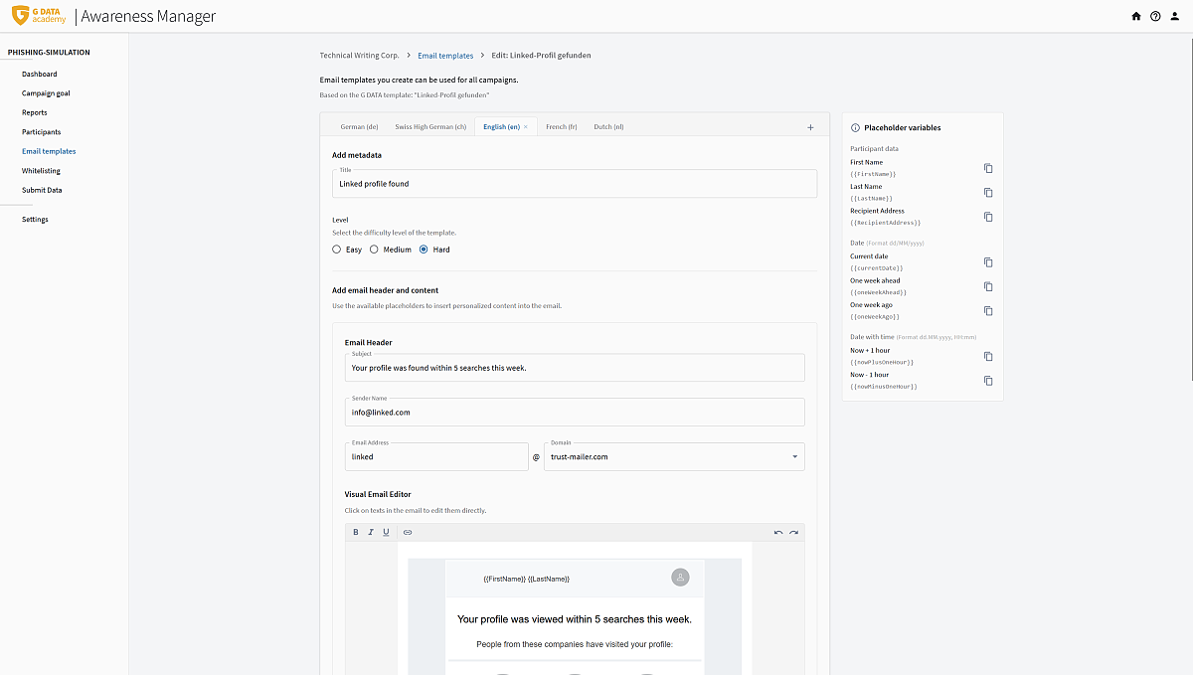Viewport: 1193px width, 675px height.
Task: Copy the One week ago placeholder
Action: [x=988, y=310]
